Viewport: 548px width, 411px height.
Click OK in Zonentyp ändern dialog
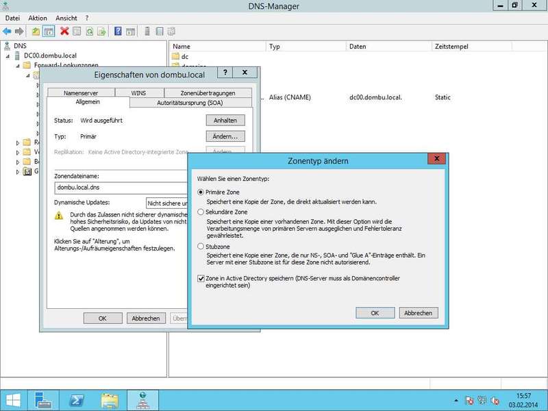375,312
